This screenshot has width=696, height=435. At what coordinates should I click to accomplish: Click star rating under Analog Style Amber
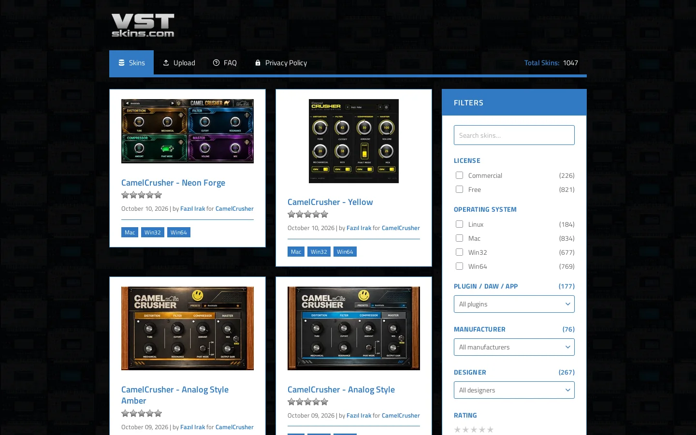(142, 413)
